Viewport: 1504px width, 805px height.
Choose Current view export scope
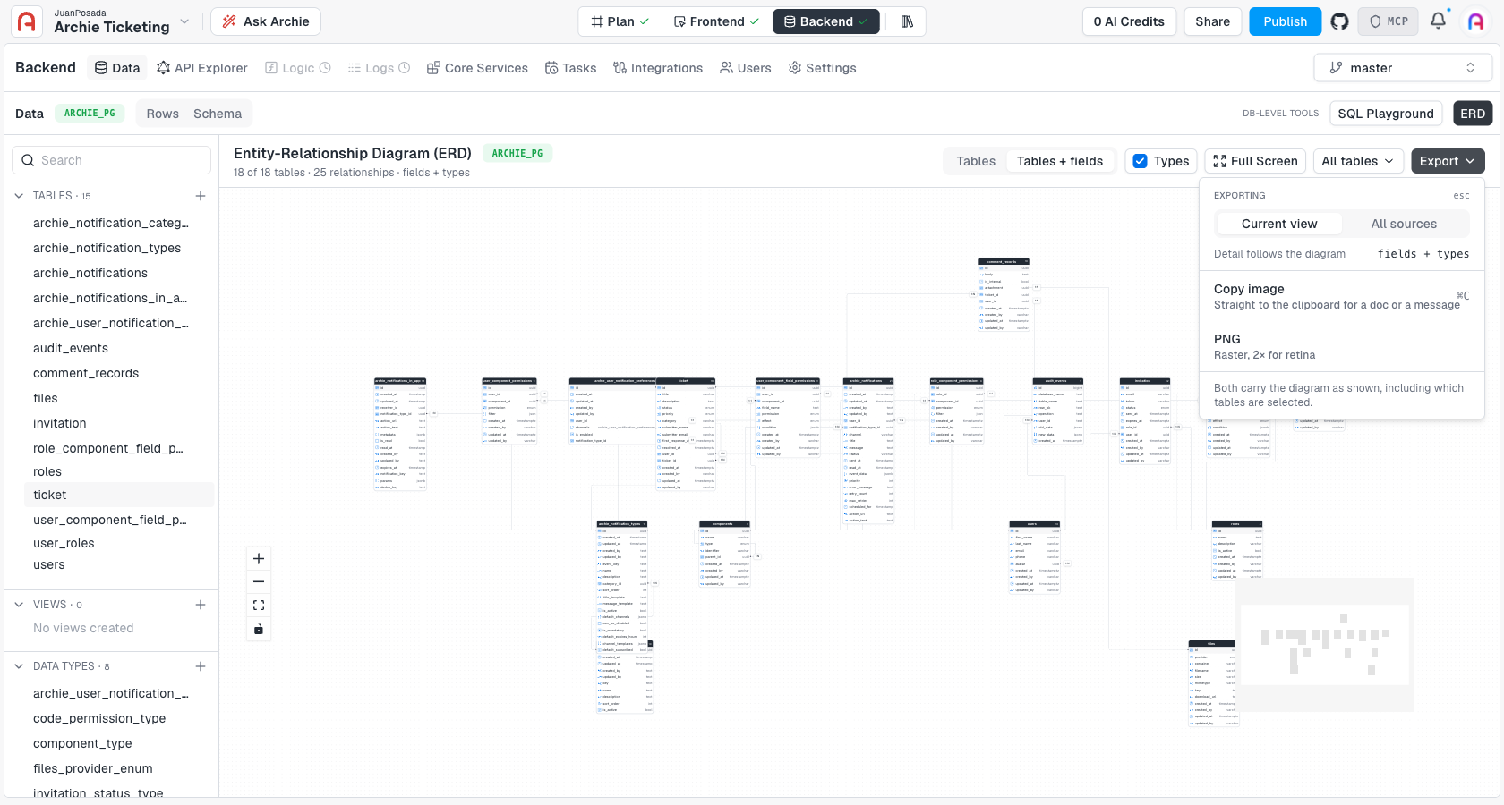tap(1279, 224)
